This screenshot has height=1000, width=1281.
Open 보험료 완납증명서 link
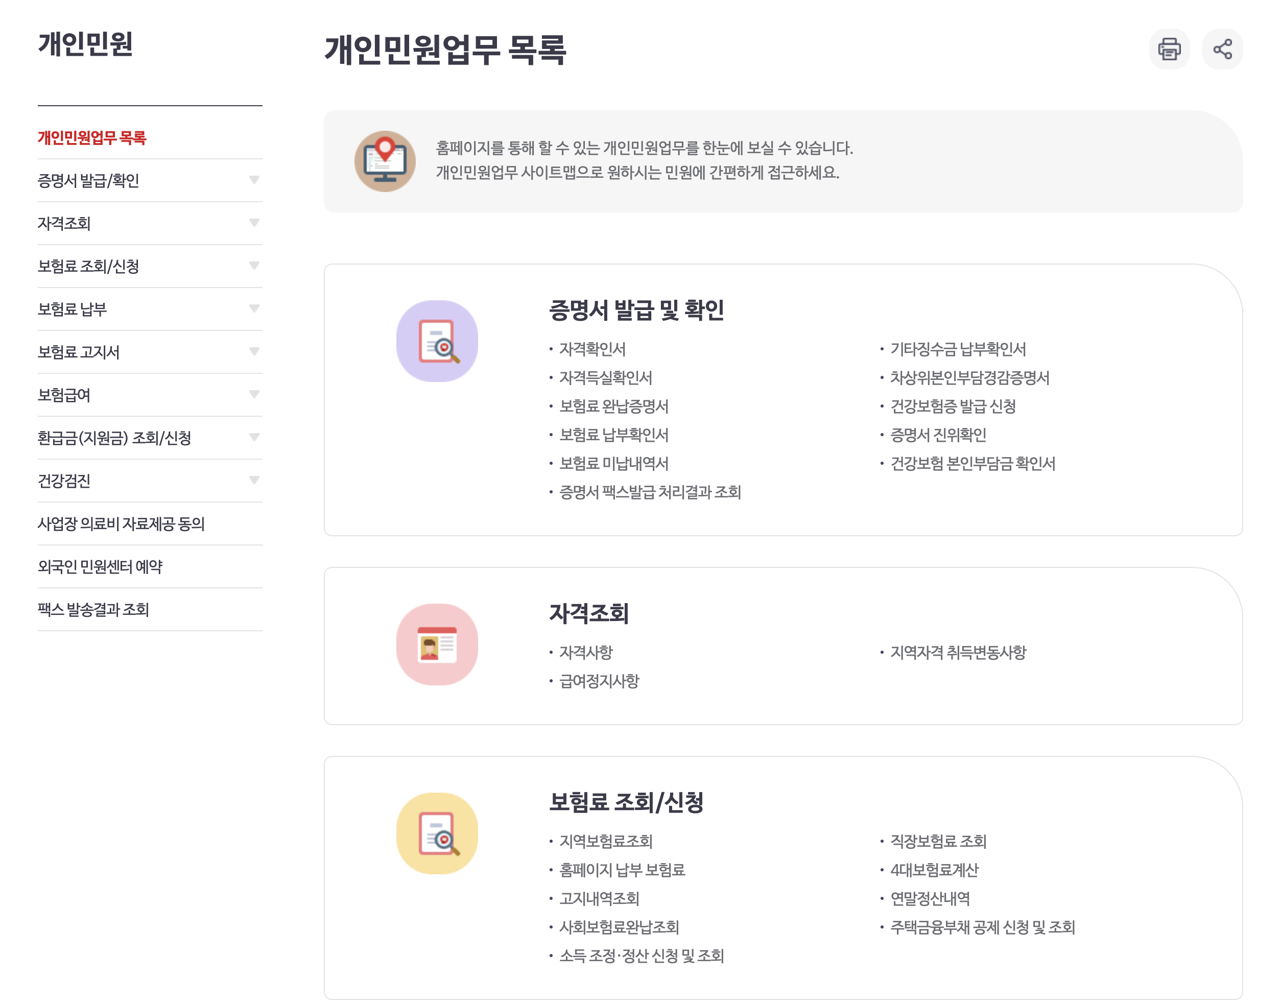[613, 407]
